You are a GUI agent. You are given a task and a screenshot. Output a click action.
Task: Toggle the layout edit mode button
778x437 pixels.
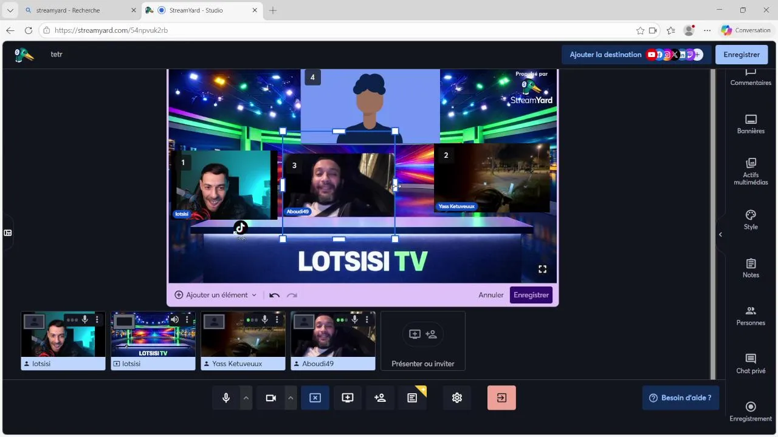tap(315, 398)
